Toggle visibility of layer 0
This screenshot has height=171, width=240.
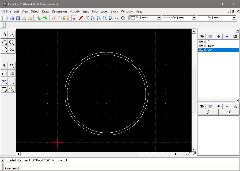pyautogui.click(x=201, y=42)
